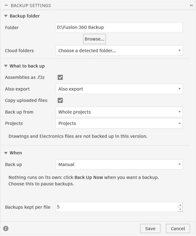Click the double-arrow expand icon in header
The image size is (196, 236).
click(x=191, y=6)
